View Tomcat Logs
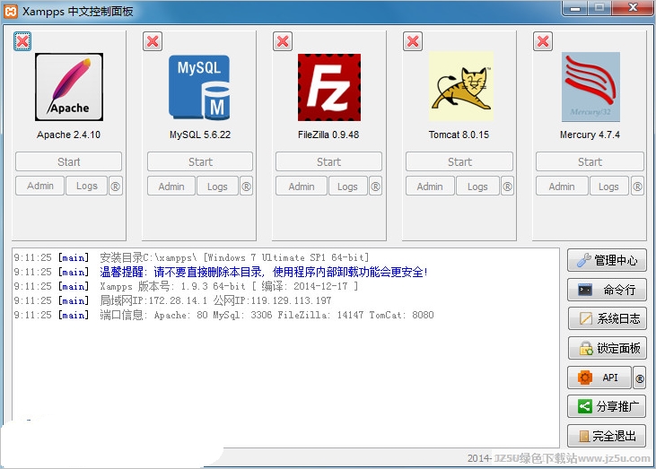 [477, 187]
